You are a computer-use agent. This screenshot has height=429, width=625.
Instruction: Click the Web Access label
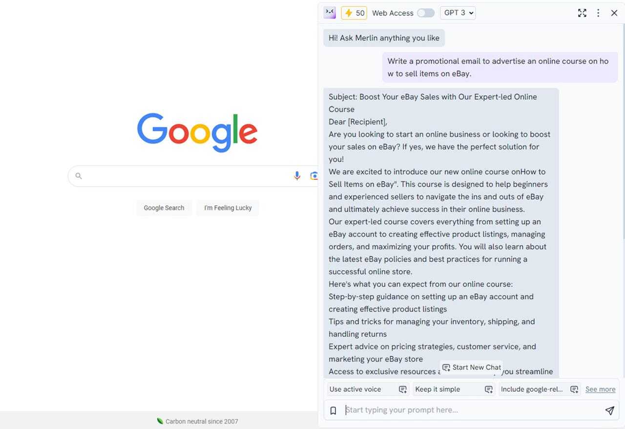click(393, 13)
